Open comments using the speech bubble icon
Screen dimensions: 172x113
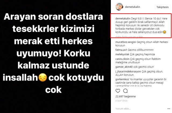[125, 91]
